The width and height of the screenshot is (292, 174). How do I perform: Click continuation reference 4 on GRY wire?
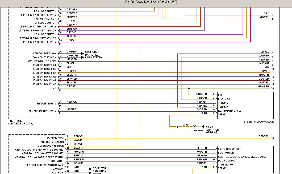pos(272,15)
